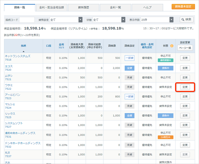Click the 検索 search button
199x164 pixels.
(x=186, y=20)
